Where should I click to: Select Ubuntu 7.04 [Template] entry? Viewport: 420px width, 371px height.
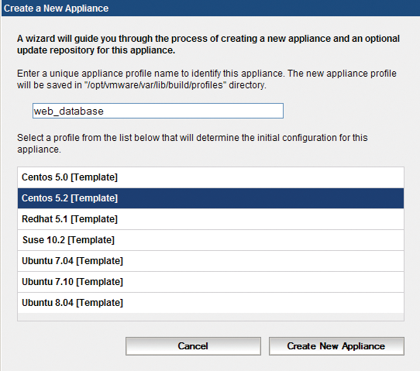[211, 261]
